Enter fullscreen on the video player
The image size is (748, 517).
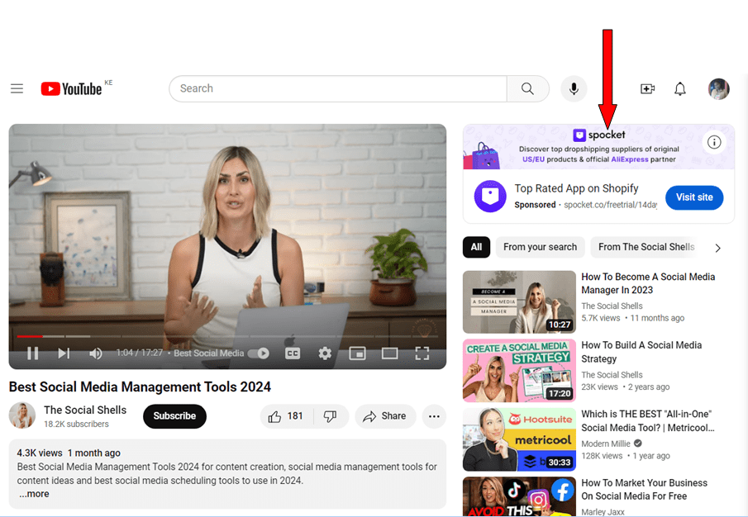point(422,353)
